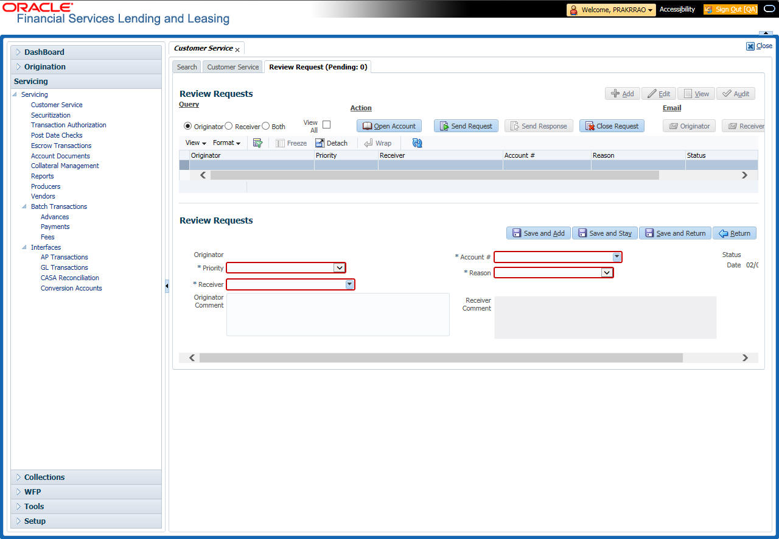Collapse the Batch Transactions tree node

click(24, 206)
